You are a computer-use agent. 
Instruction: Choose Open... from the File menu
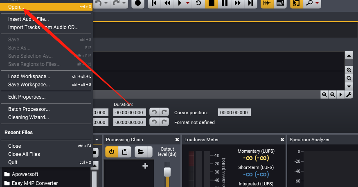(46, 7)
